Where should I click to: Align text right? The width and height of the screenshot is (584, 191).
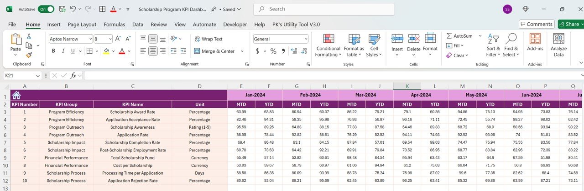163,51
